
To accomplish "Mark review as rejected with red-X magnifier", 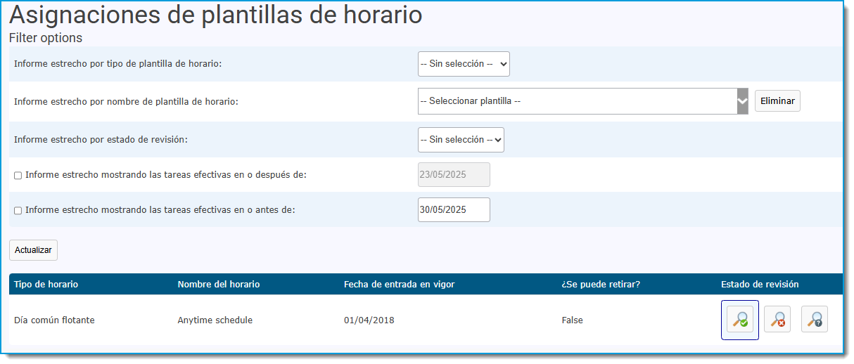I will [x=777, y=320].
